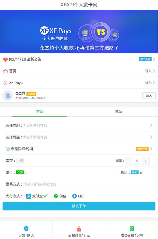
Task: Click the [02月17日] 最新公告 text
Action: point(25,59)
